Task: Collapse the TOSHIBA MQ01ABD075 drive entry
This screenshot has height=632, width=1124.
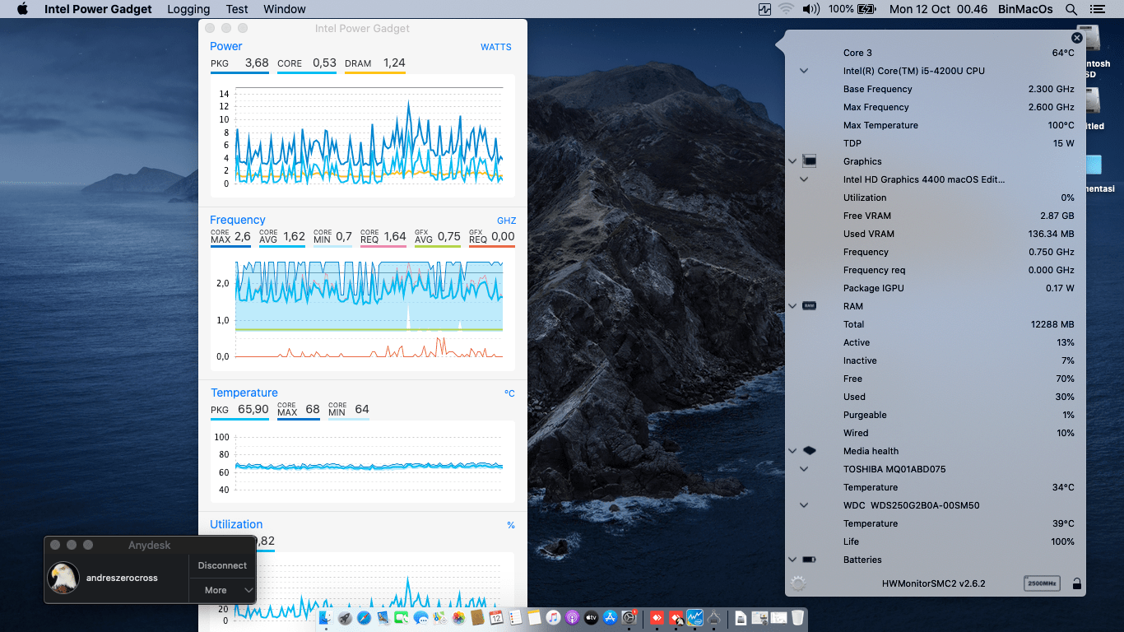Action: (804, 469)
